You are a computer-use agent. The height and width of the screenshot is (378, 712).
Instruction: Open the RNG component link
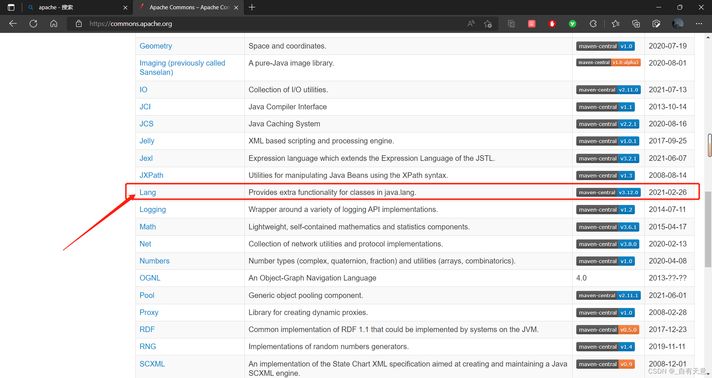tap(148, 346)
